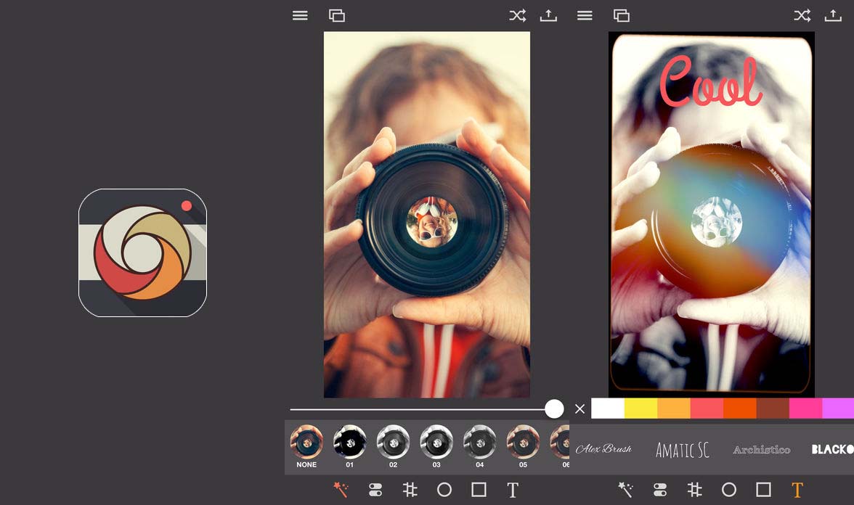Open the hamburger menu above the right photo
The width and height of the screenshot is (854, 505).
(585, 15)
